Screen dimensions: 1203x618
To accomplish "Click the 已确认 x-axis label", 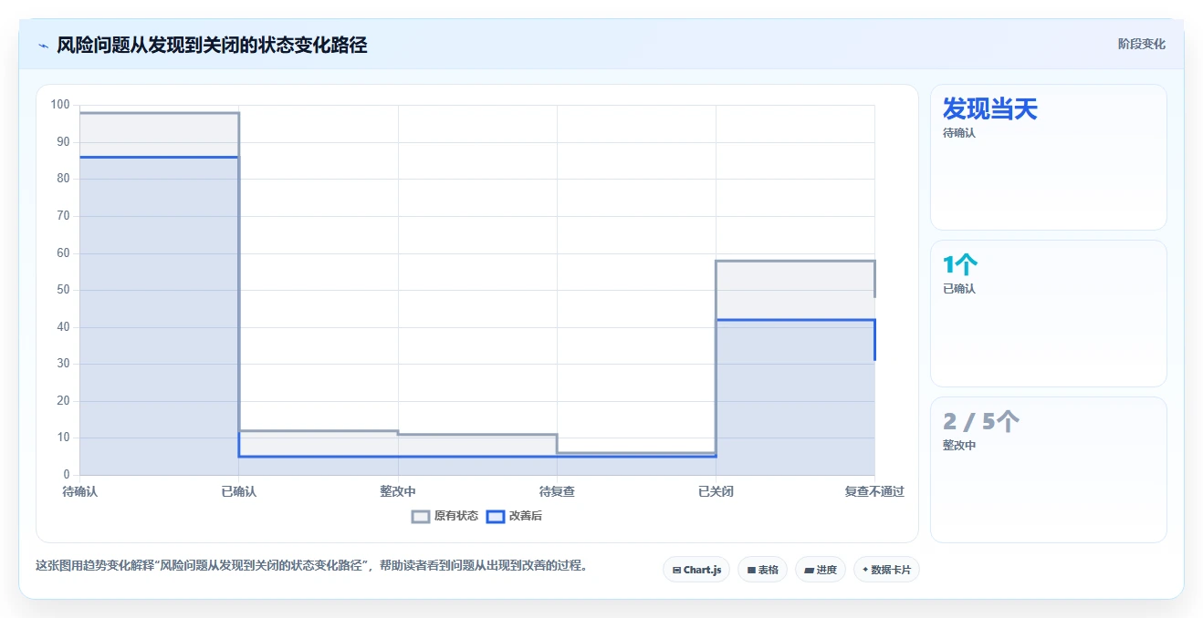I will point(239,491).
